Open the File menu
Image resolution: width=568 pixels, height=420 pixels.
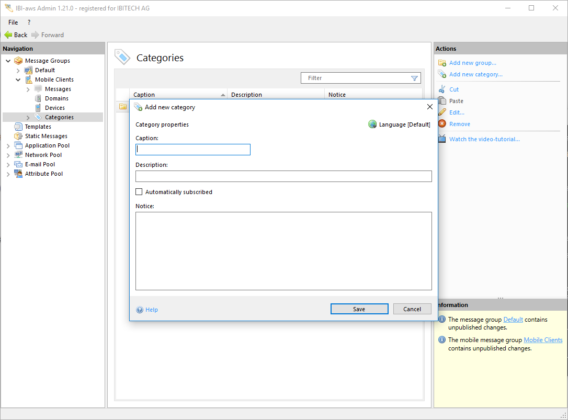[13, 22]
